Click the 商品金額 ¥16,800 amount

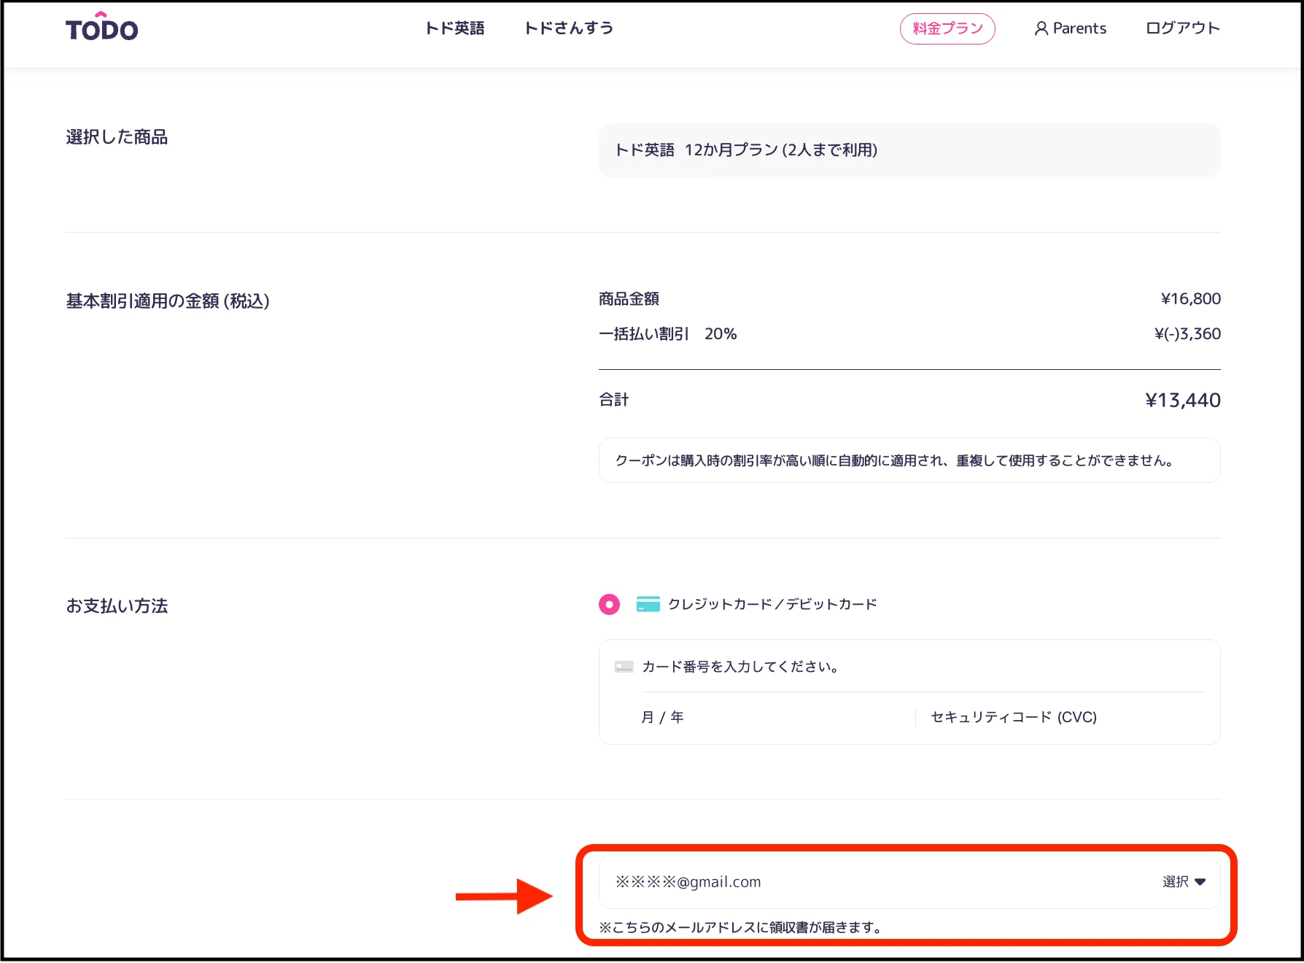point(1191,298)
